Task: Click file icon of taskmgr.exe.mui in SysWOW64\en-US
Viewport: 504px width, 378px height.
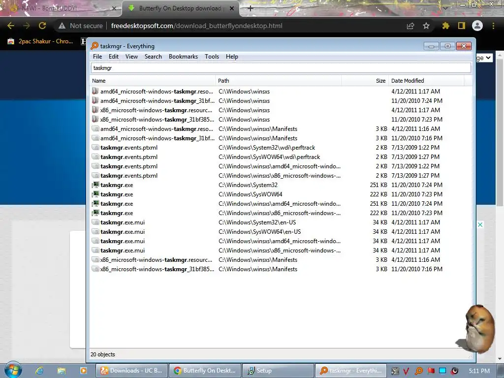Action: pyautogui.click(x=95, y=231)
